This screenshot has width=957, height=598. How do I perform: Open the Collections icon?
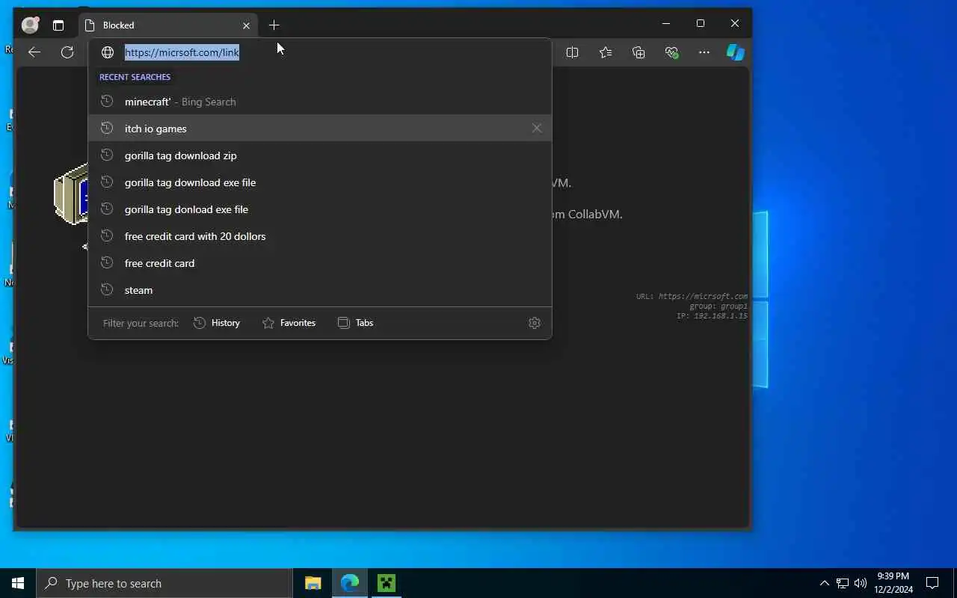pos(638,52)
